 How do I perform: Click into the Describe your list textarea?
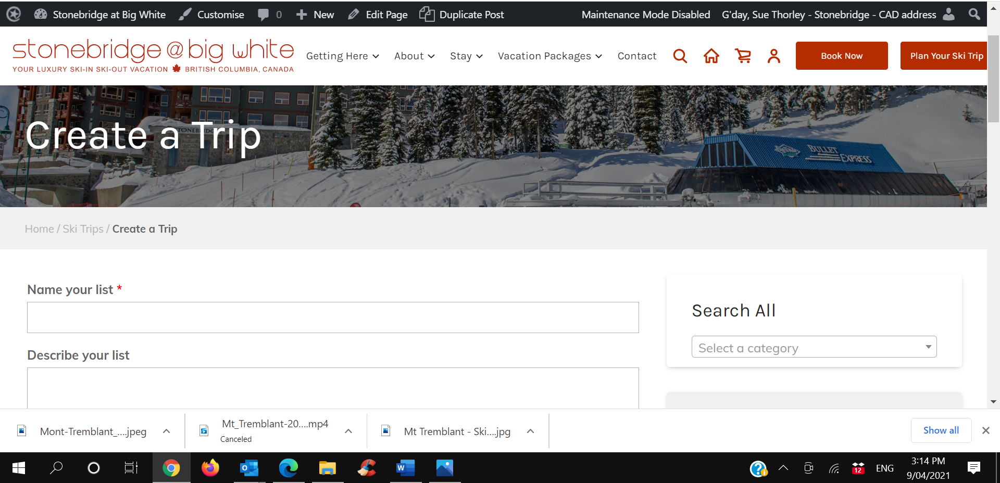coord(333,388)
